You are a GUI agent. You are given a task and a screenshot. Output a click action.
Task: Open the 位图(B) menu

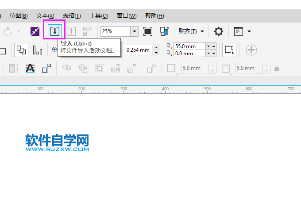19,15
